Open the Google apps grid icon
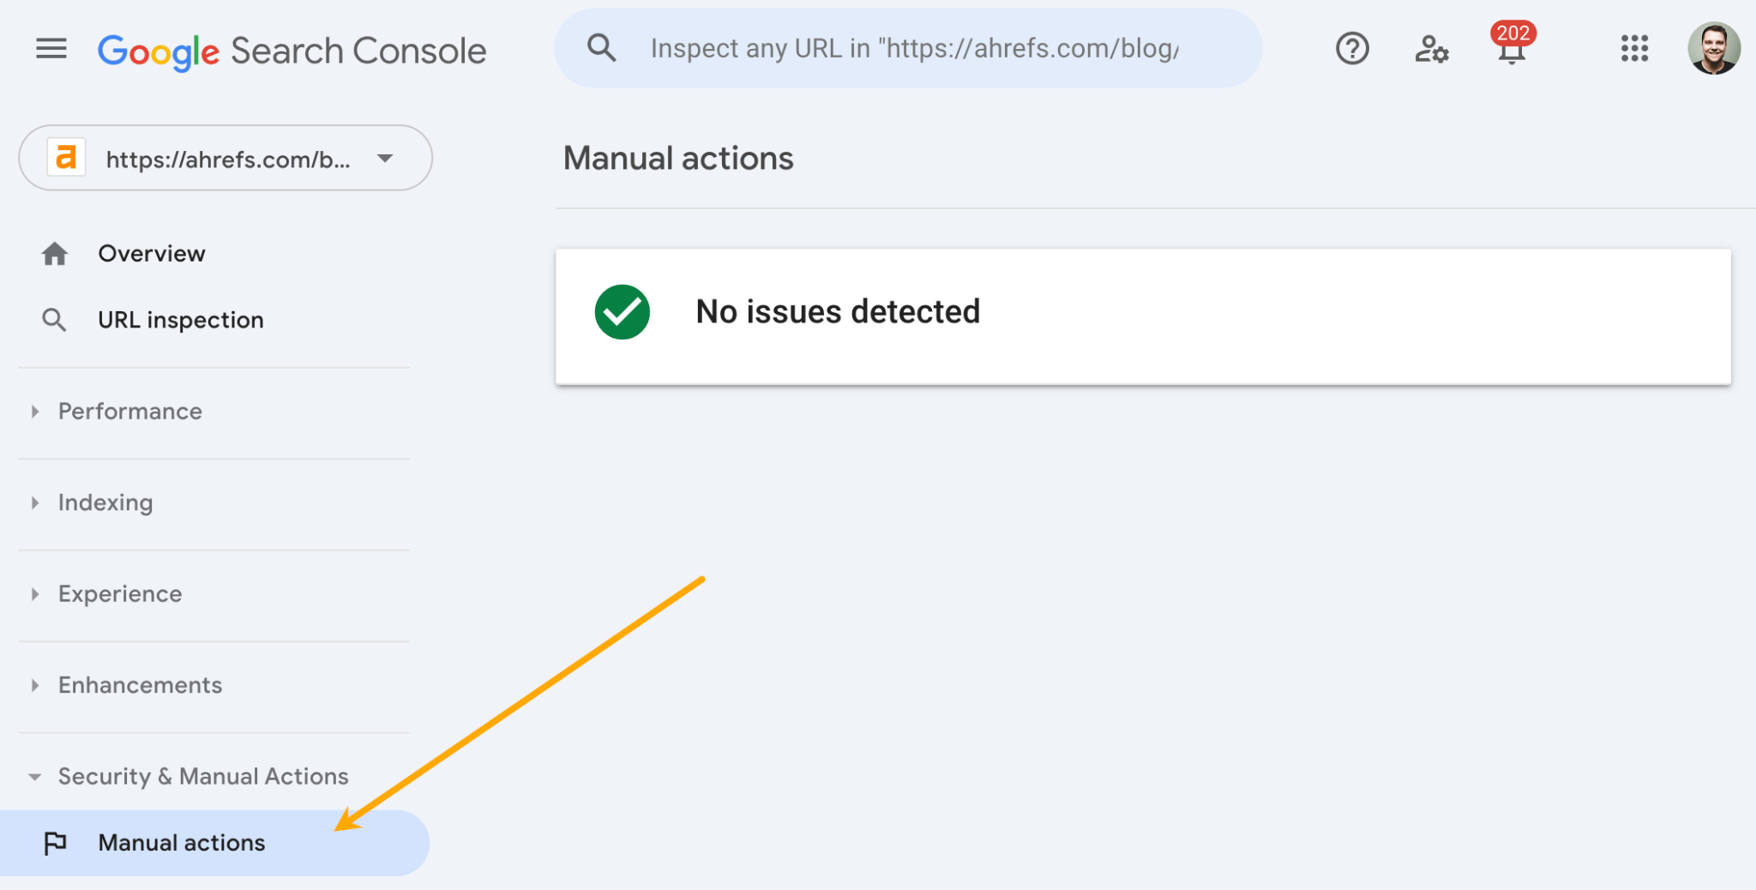This screenshot has height=890, width=1756. click(x=1634, y=49)
